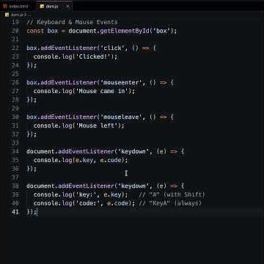Close the dom.js tab
This screenshot has height=264, width=264.
click(x=67, y=7)
